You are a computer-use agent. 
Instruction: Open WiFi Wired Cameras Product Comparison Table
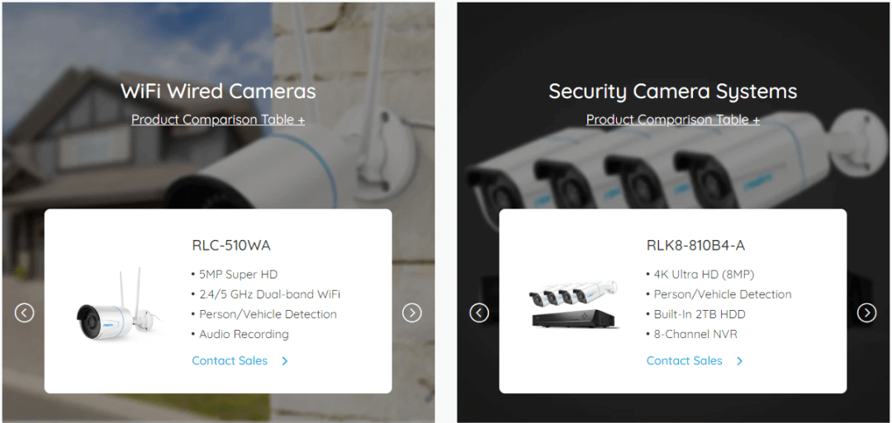(x=218, y=120)
